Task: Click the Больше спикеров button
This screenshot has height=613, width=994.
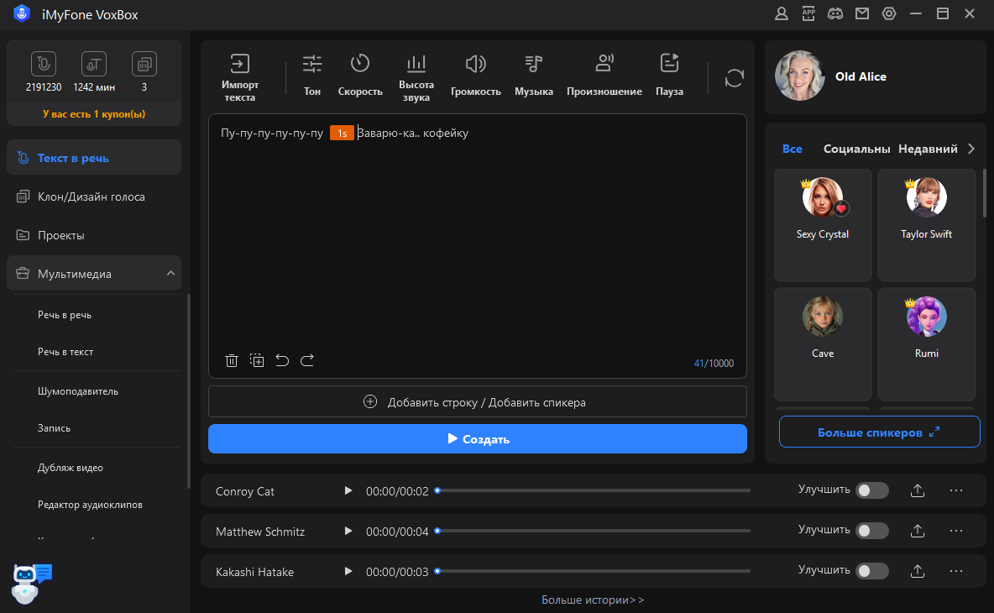Action: click(x=879, y=432)
